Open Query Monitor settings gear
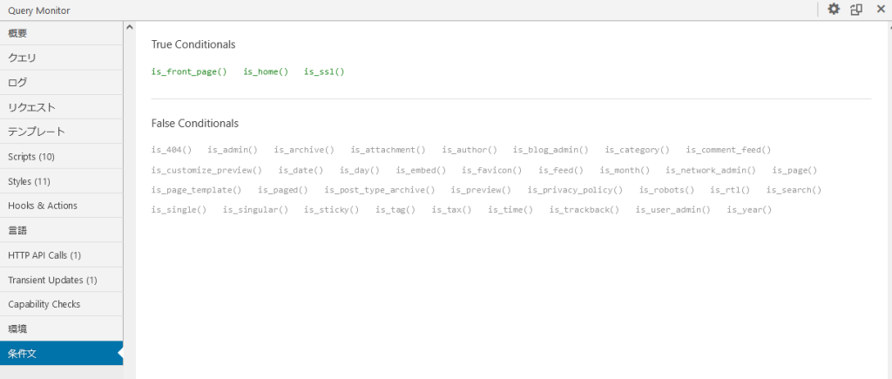Image resolution: width=892 pixels, height=379 pixels. point(834,10)
